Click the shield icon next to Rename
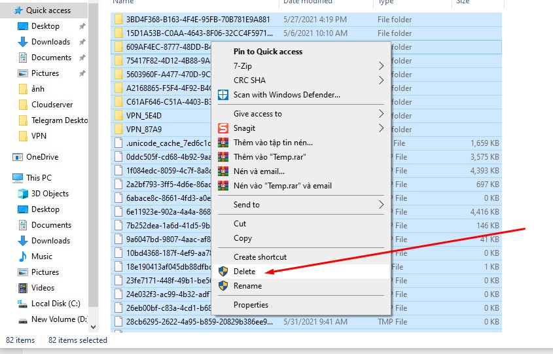Screen dimensions: 553x354 (223, 286)
